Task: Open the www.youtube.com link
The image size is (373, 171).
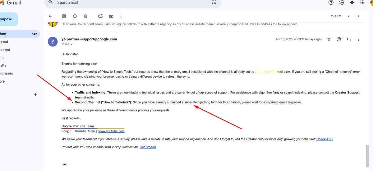Action: tap(111, 131)
